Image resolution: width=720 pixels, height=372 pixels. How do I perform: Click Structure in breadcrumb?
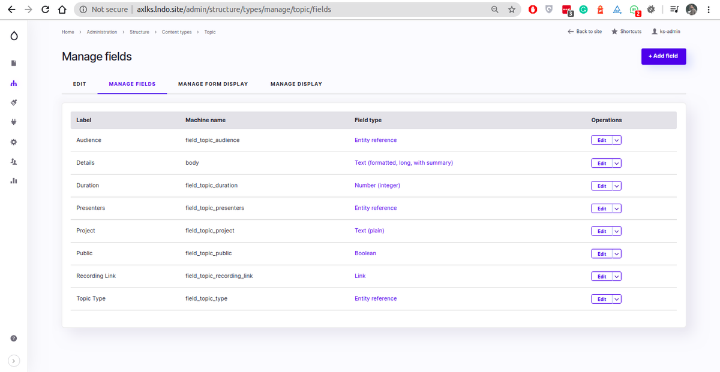(140, 32)
